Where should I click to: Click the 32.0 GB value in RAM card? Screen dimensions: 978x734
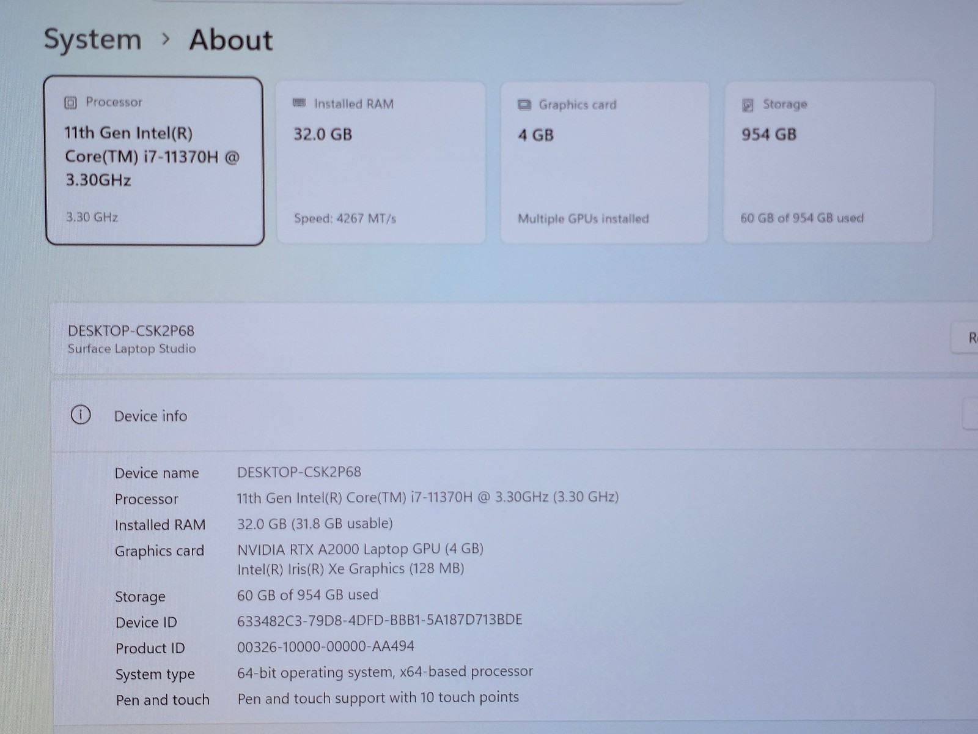coord(323,135)
